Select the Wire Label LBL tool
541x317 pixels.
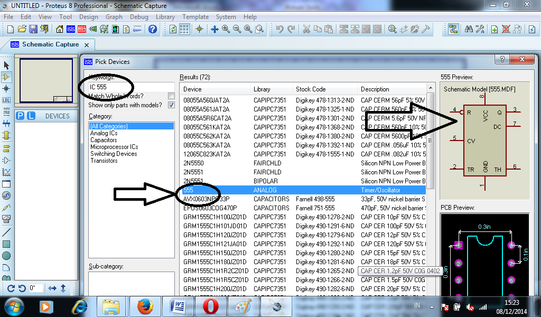pos(6,100)
